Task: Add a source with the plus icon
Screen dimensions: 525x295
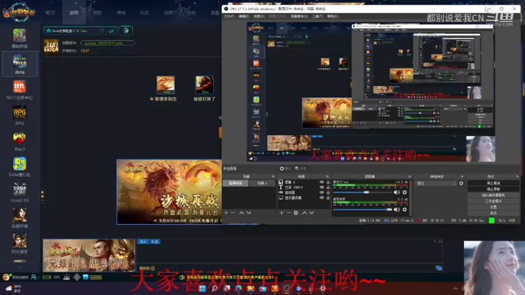Action: click(x=282, y=212)
